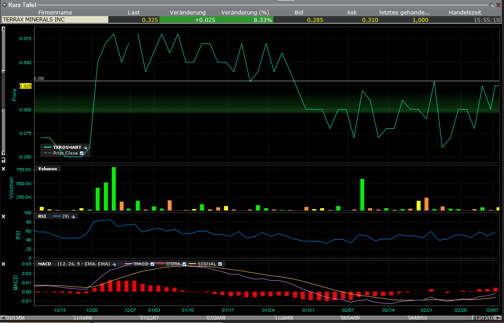Disable the SIGNAL line checkbox
Viewport: 504px width, 323px height.
coord(220,264)
